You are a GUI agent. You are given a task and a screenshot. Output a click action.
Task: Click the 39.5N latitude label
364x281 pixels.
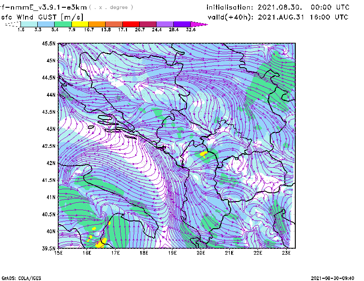[49, 249]
